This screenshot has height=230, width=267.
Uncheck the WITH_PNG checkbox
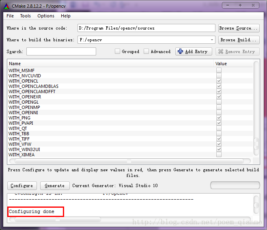219,118
